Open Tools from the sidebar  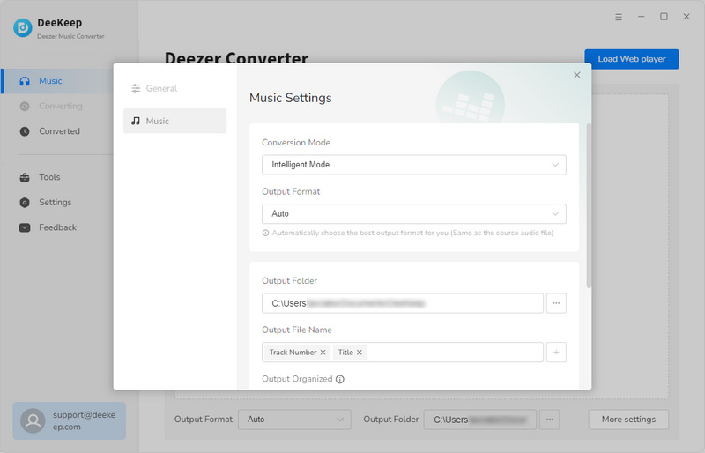(x=57, y=177)
